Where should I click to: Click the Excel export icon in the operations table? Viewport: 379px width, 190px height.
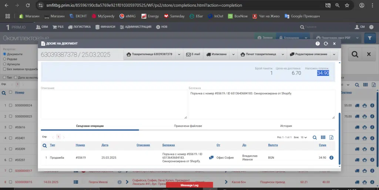click(331, 137)
